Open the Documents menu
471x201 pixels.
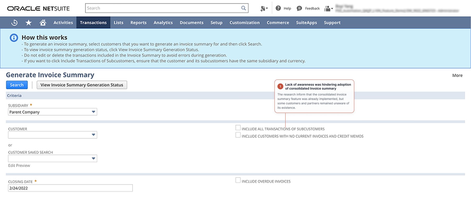[x=192, y=23]
